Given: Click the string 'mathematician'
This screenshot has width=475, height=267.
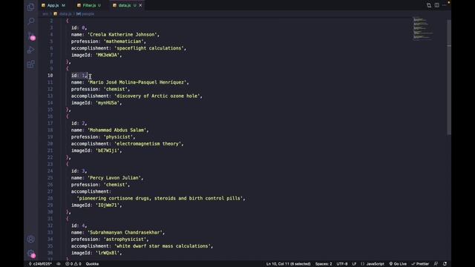Looking at the screenshot, I should click(x=124, y=42).
